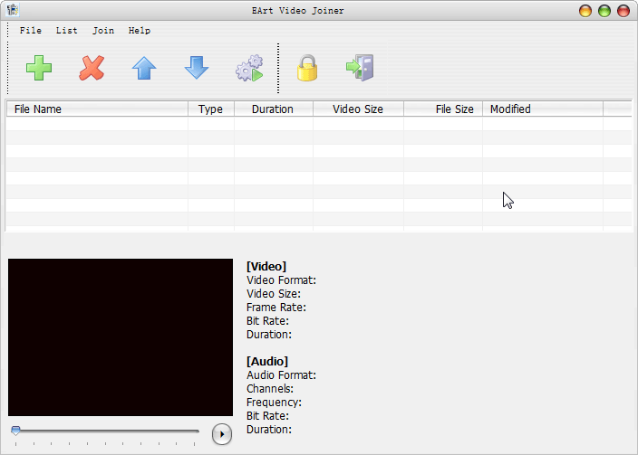Image resolution: width=638 pixels, height=455 pixels.
Task: Open the Join menu
Action: click(x=103, y=31)
